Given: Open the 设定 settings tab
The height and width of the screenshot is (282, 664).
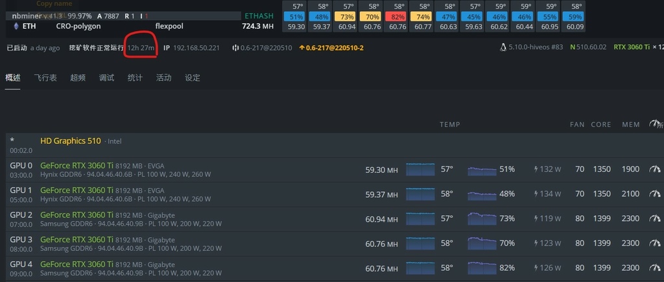Looking at the screenshot, I should click(192, 78).
